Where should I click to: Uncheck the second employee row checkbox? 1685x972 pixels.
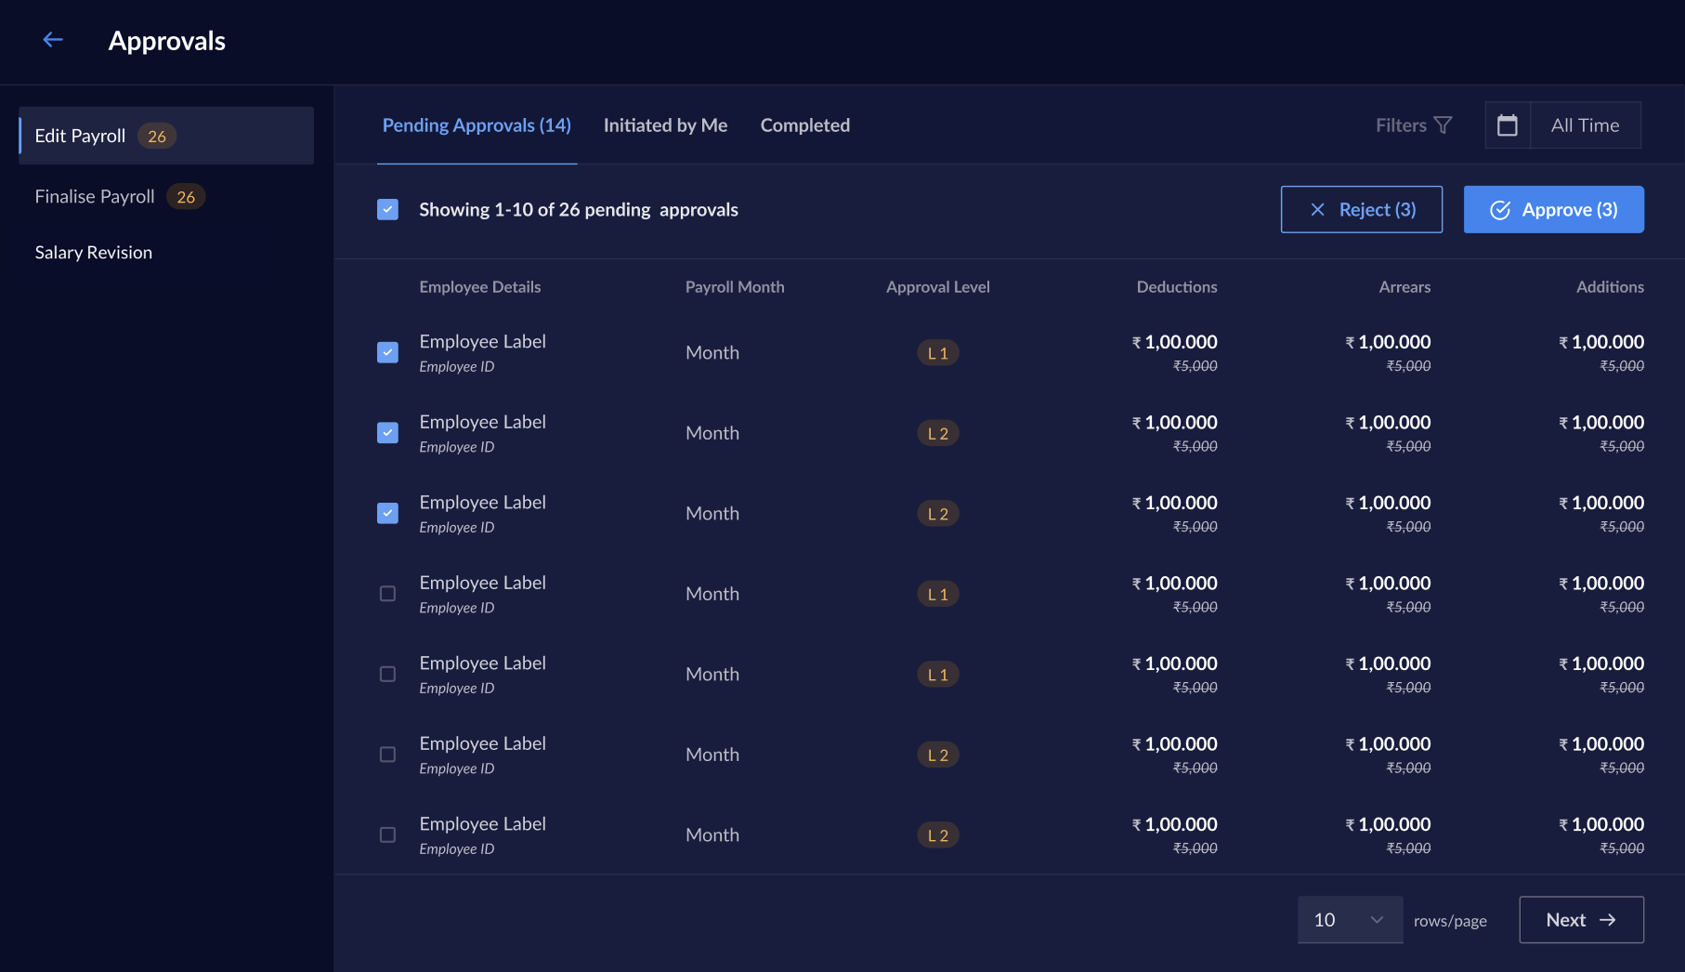coord(387,433)
